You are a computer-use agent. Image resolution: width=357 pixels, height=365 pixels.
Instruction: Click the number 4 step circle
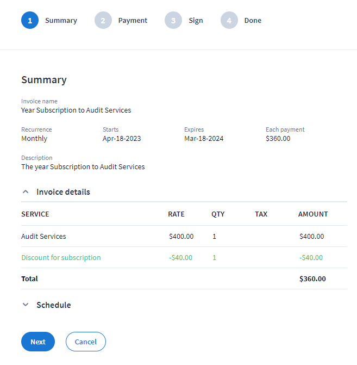(229, 21)
